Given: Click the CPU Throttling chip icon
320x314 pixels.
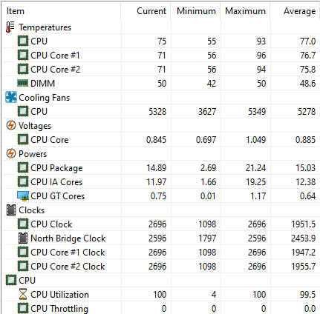Looking at the screenshot, I should (x=23, y=308).
